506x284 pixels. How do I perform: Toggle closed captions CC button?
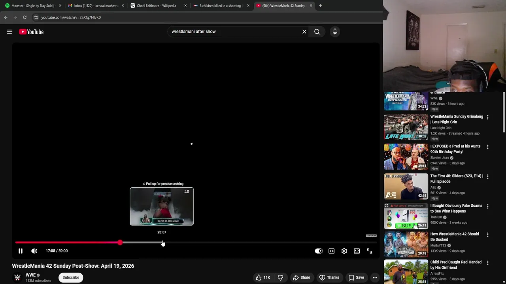(331, 251)
